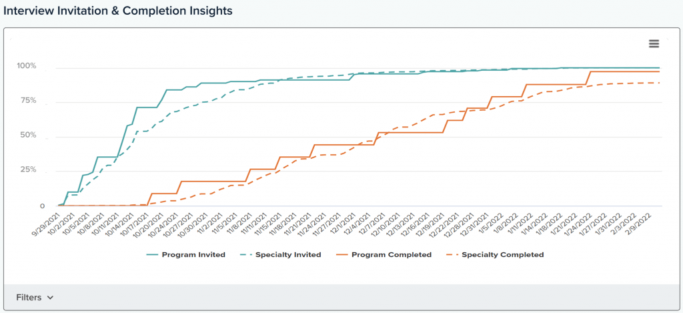Viewport: 683px width, 313px height.
Task: Click the 9/29/2021 date on x-axis
Action: tap(48, 222)
